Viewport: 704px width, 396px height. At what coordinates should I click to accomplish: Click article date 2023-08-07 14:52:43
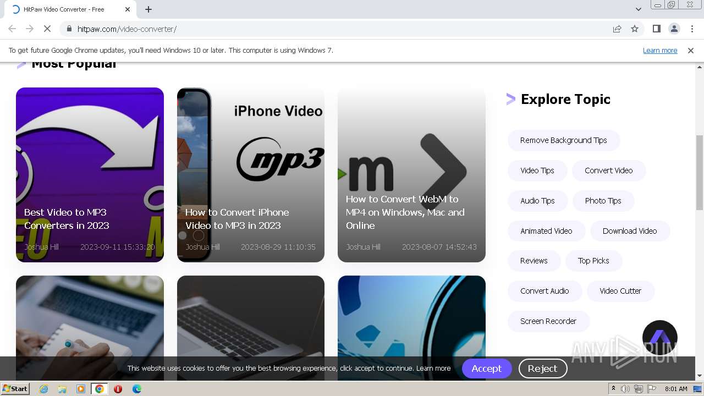[x=439, y=247]
